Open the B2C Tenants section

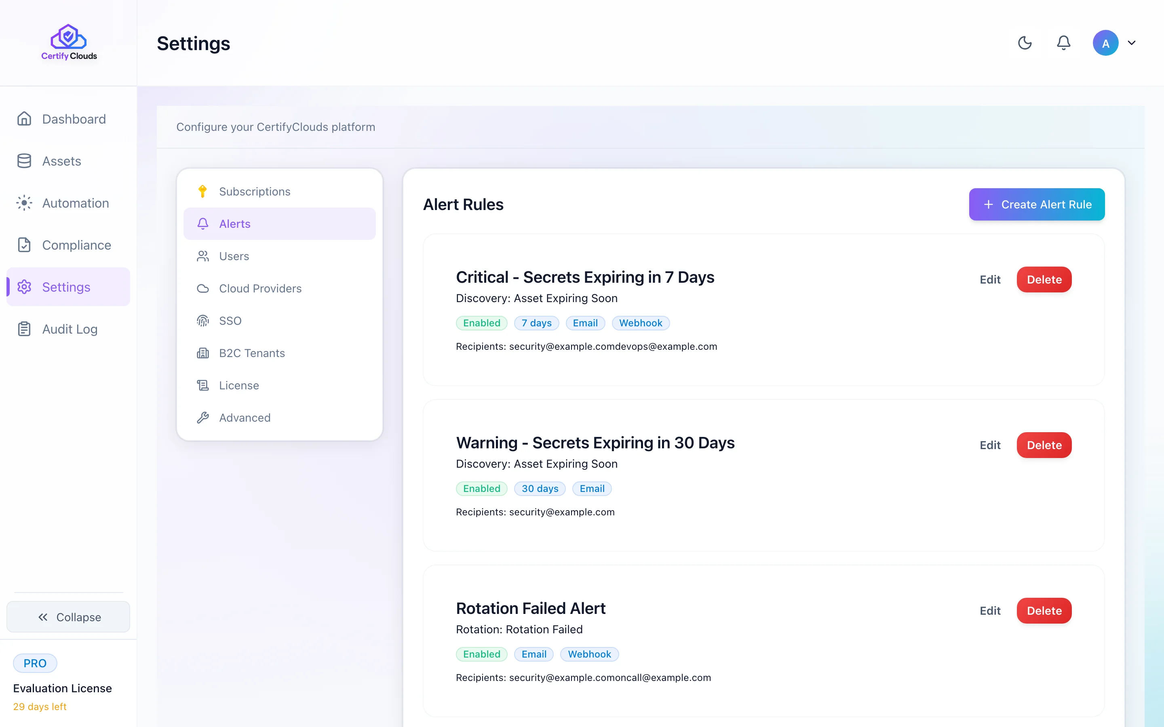251,353
